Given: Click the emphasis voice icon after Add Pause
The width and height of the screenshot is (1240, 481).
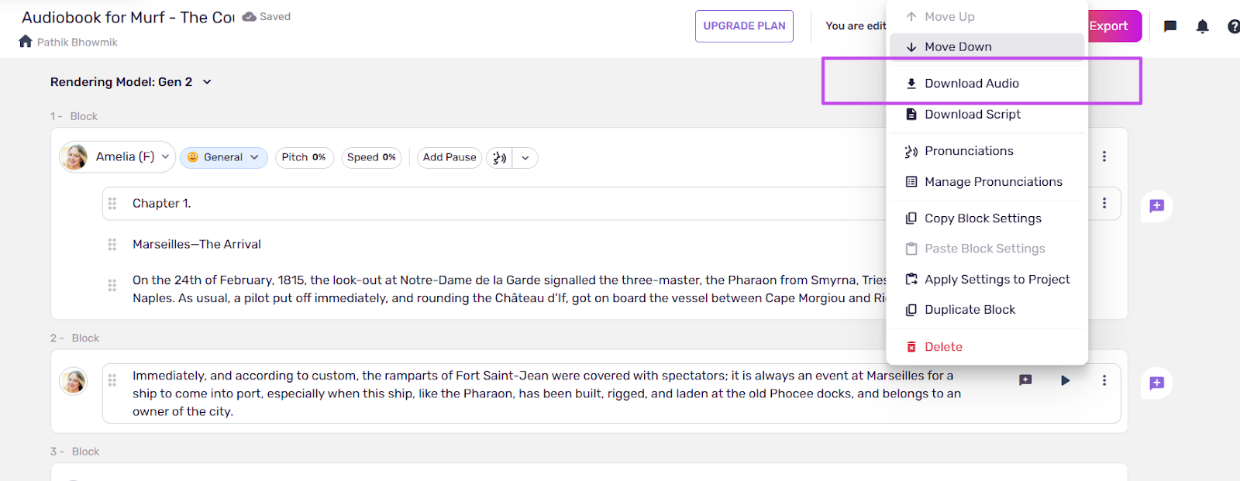Looking at the screenshot, I should [499, 158].
